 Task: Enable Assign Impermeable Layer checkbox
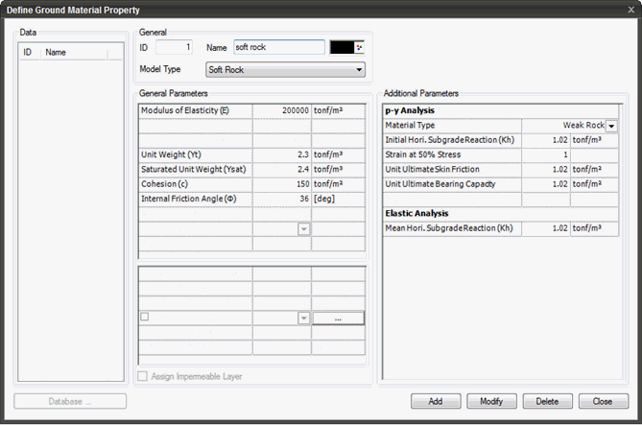pos(142,376)
